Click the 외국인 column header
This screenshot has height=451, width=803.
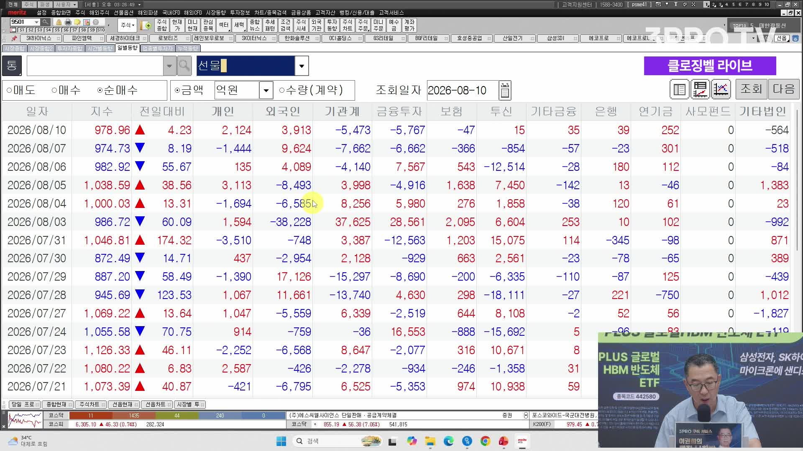(283, 111)
